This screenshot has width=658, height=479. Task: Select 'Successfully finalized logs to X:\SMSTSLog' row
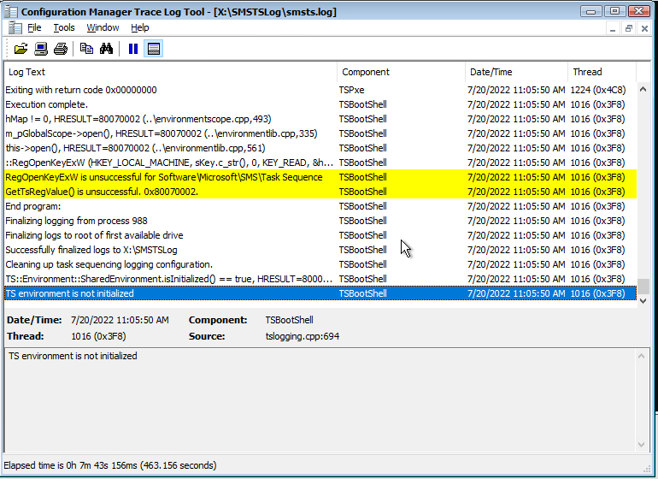[320, 250]
